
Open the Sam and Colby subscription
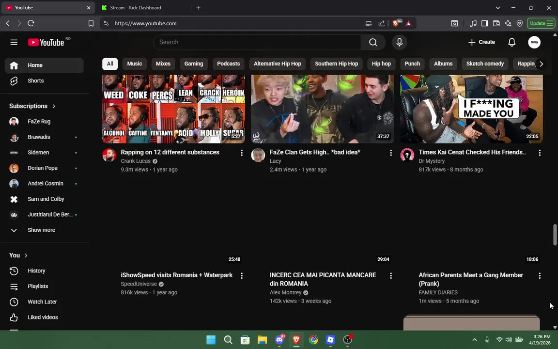pyautogui.click(x=44, y=199)
